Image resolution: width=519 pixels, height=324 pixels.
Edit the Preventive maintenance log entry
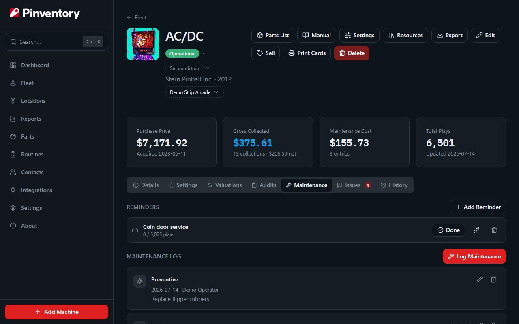tap(480, 279)
